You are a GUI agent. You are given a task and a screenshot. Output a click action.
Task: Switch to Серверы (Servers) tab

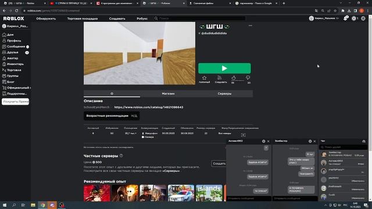[224, 93]
